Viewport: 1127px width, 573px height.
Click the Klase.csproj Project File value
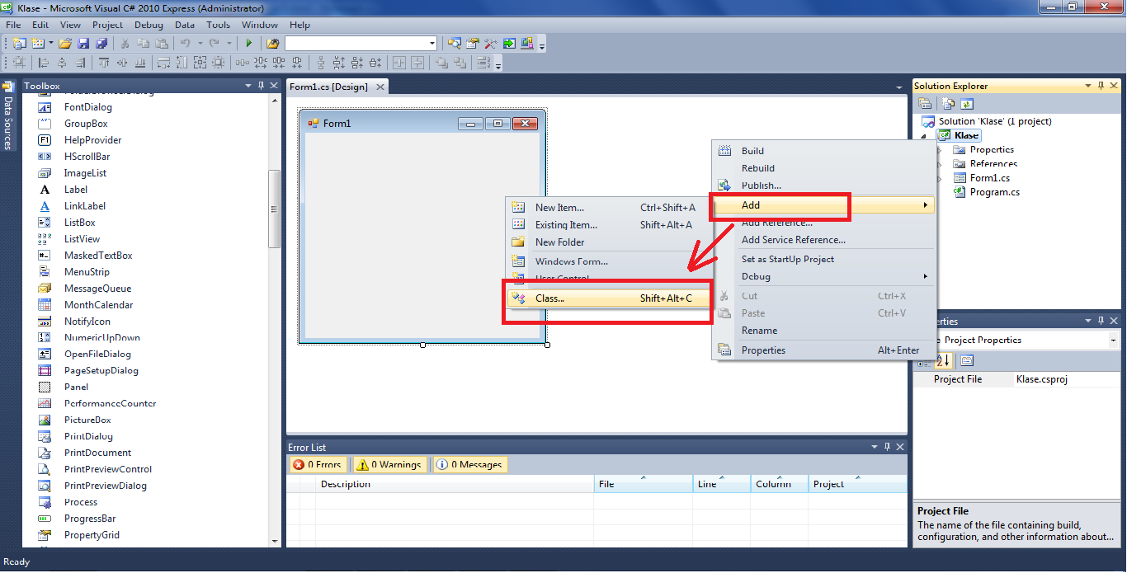1066,379
